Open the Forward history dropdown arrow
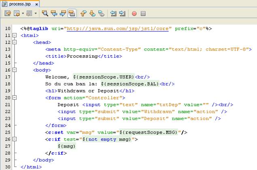The width and height of the screenshot is (257, 170). [x=36, y=13]
